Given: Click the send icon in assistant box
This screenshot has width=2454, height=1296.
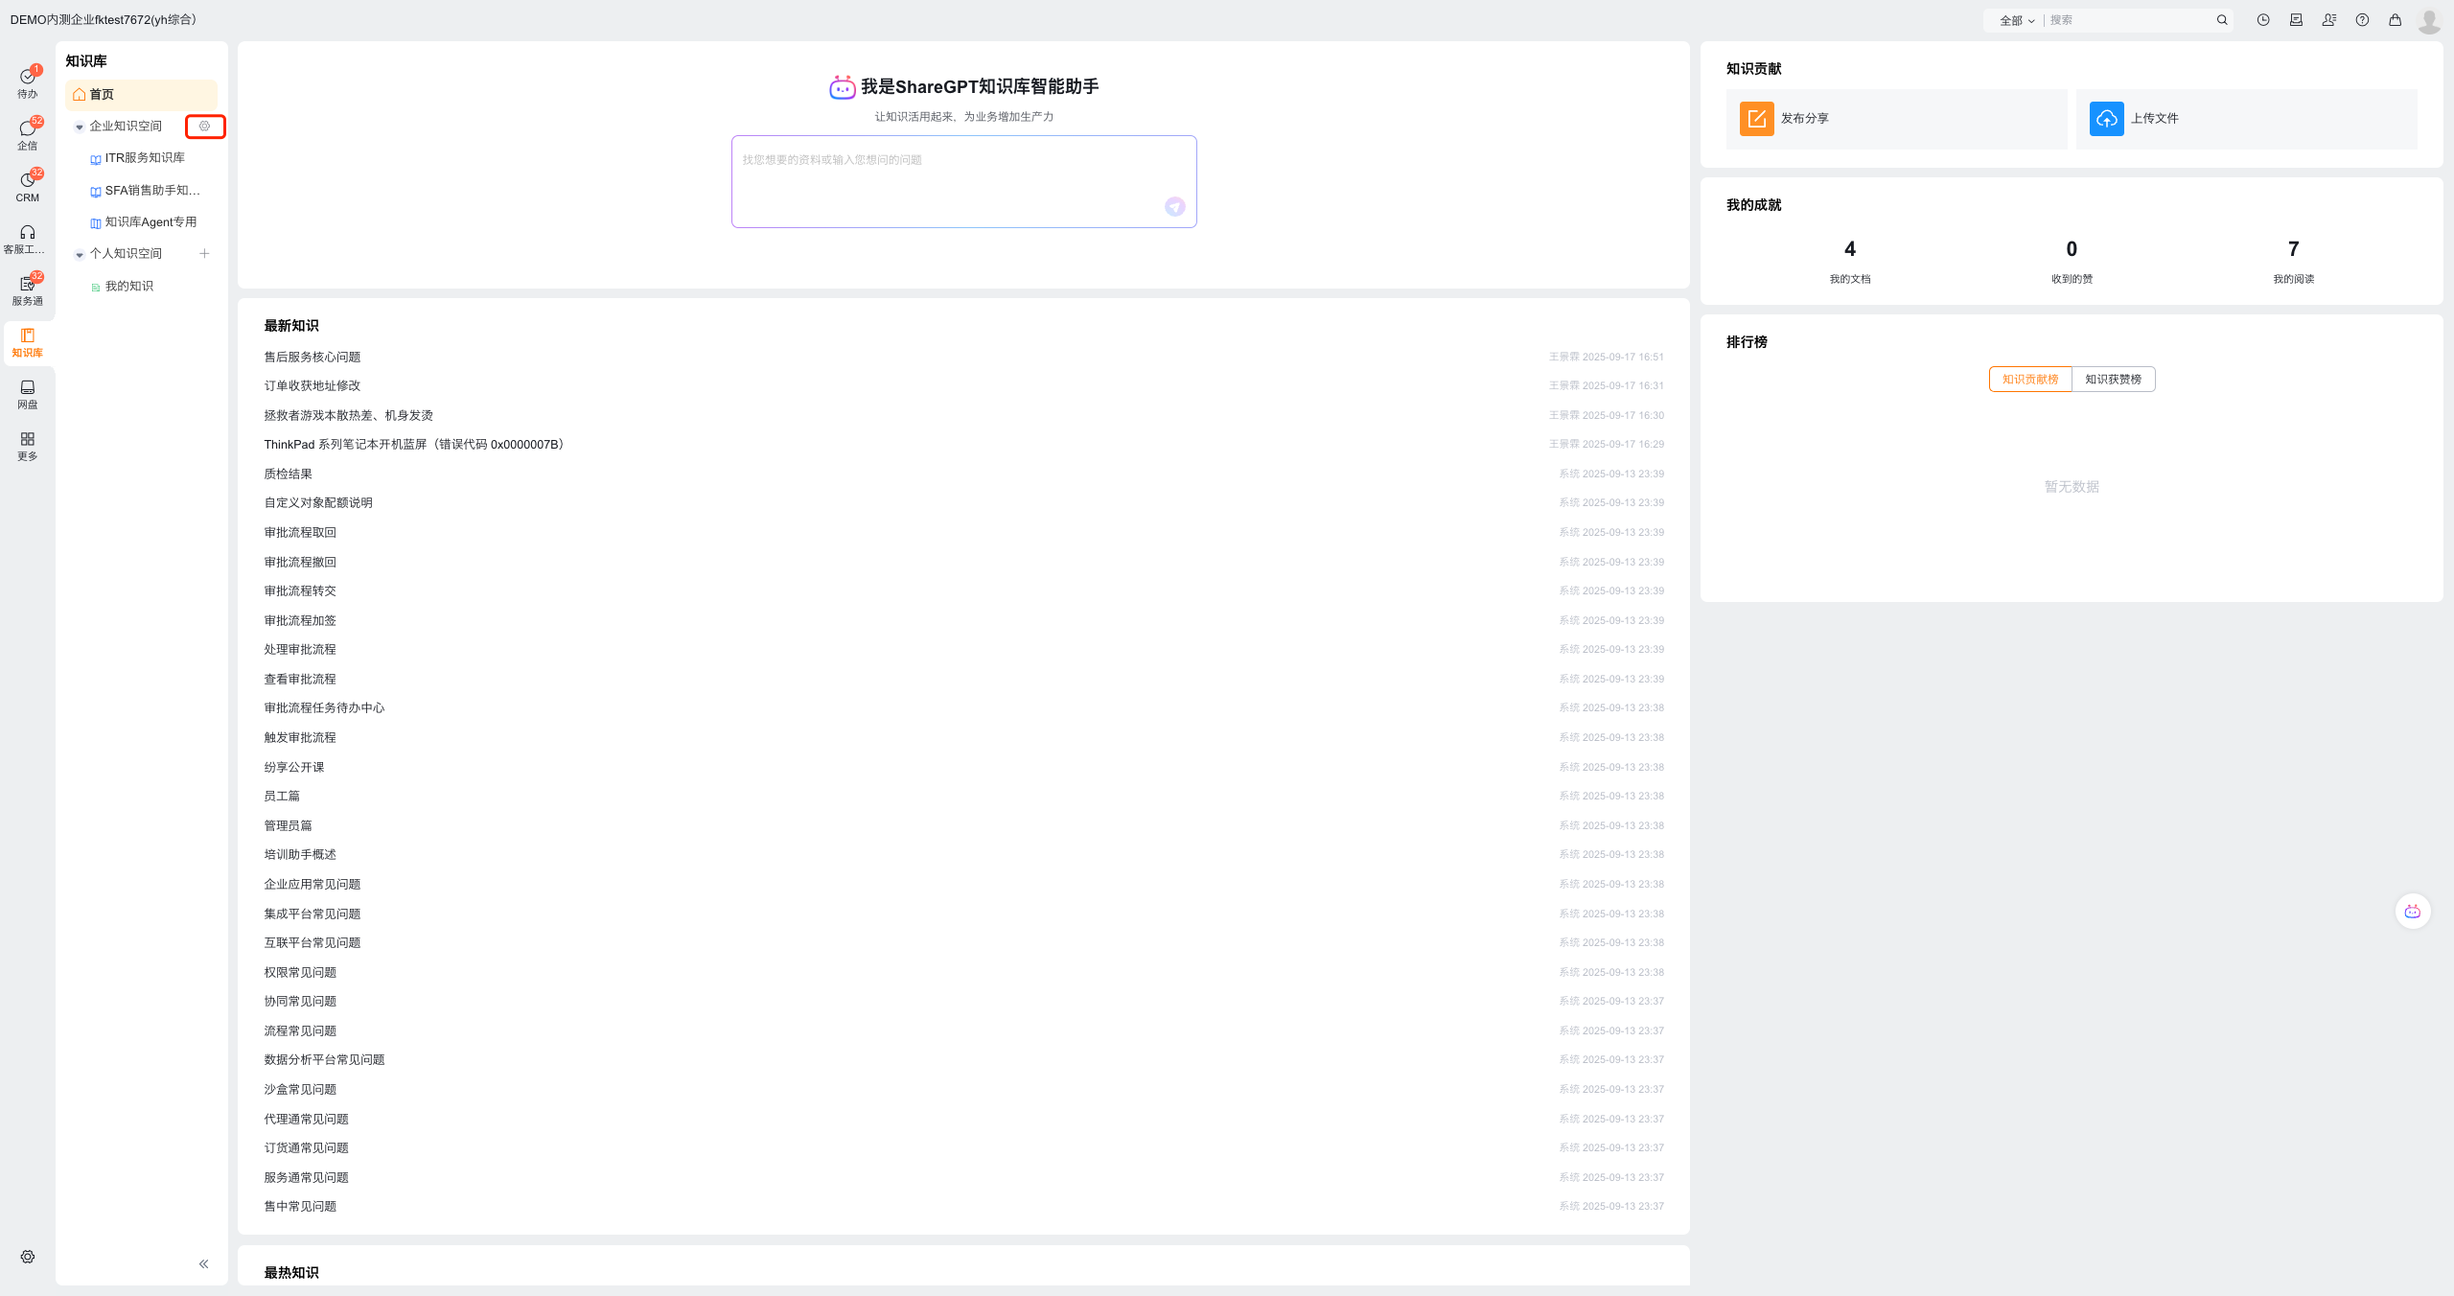Looking at the screenshot, I should (1174, 206).
